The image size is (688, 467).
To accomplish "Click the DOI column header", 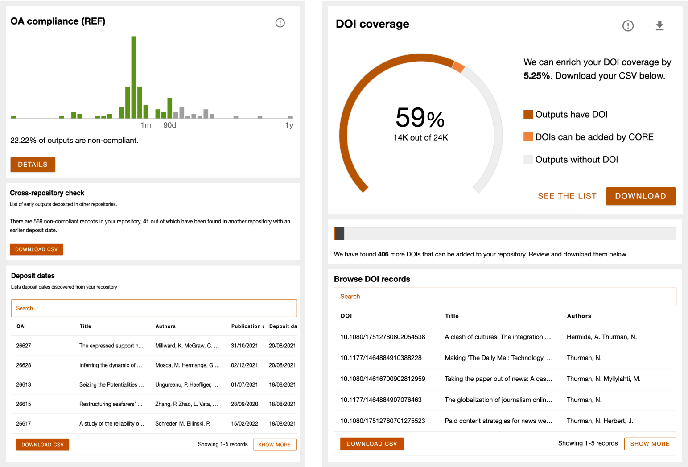I will point(346,316).
